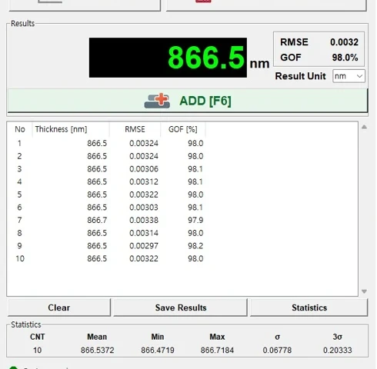Click the No column header

pyautogui.click(x=20, y=129)
